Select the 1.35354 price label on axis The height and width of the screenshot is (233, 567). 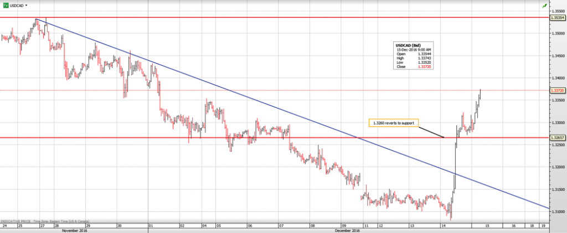pos(556,18)
